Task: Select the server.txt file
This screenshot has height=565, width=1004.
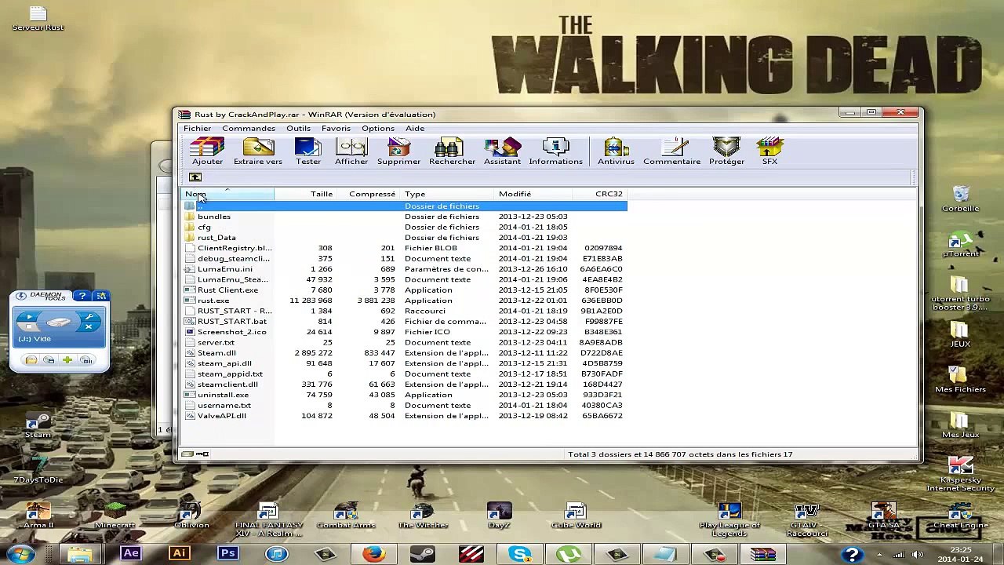Action: click(x=405, y=343)
